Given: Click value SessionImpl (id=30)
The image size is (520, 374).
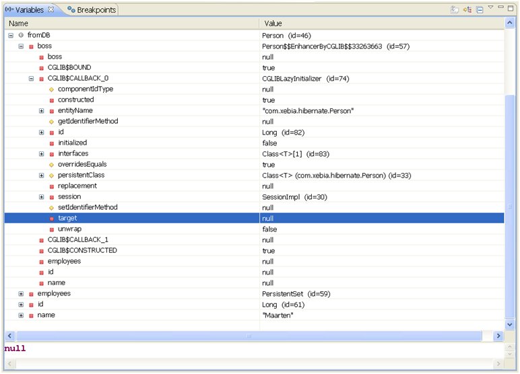Looking at the screenshot, I should pos(294,197).
